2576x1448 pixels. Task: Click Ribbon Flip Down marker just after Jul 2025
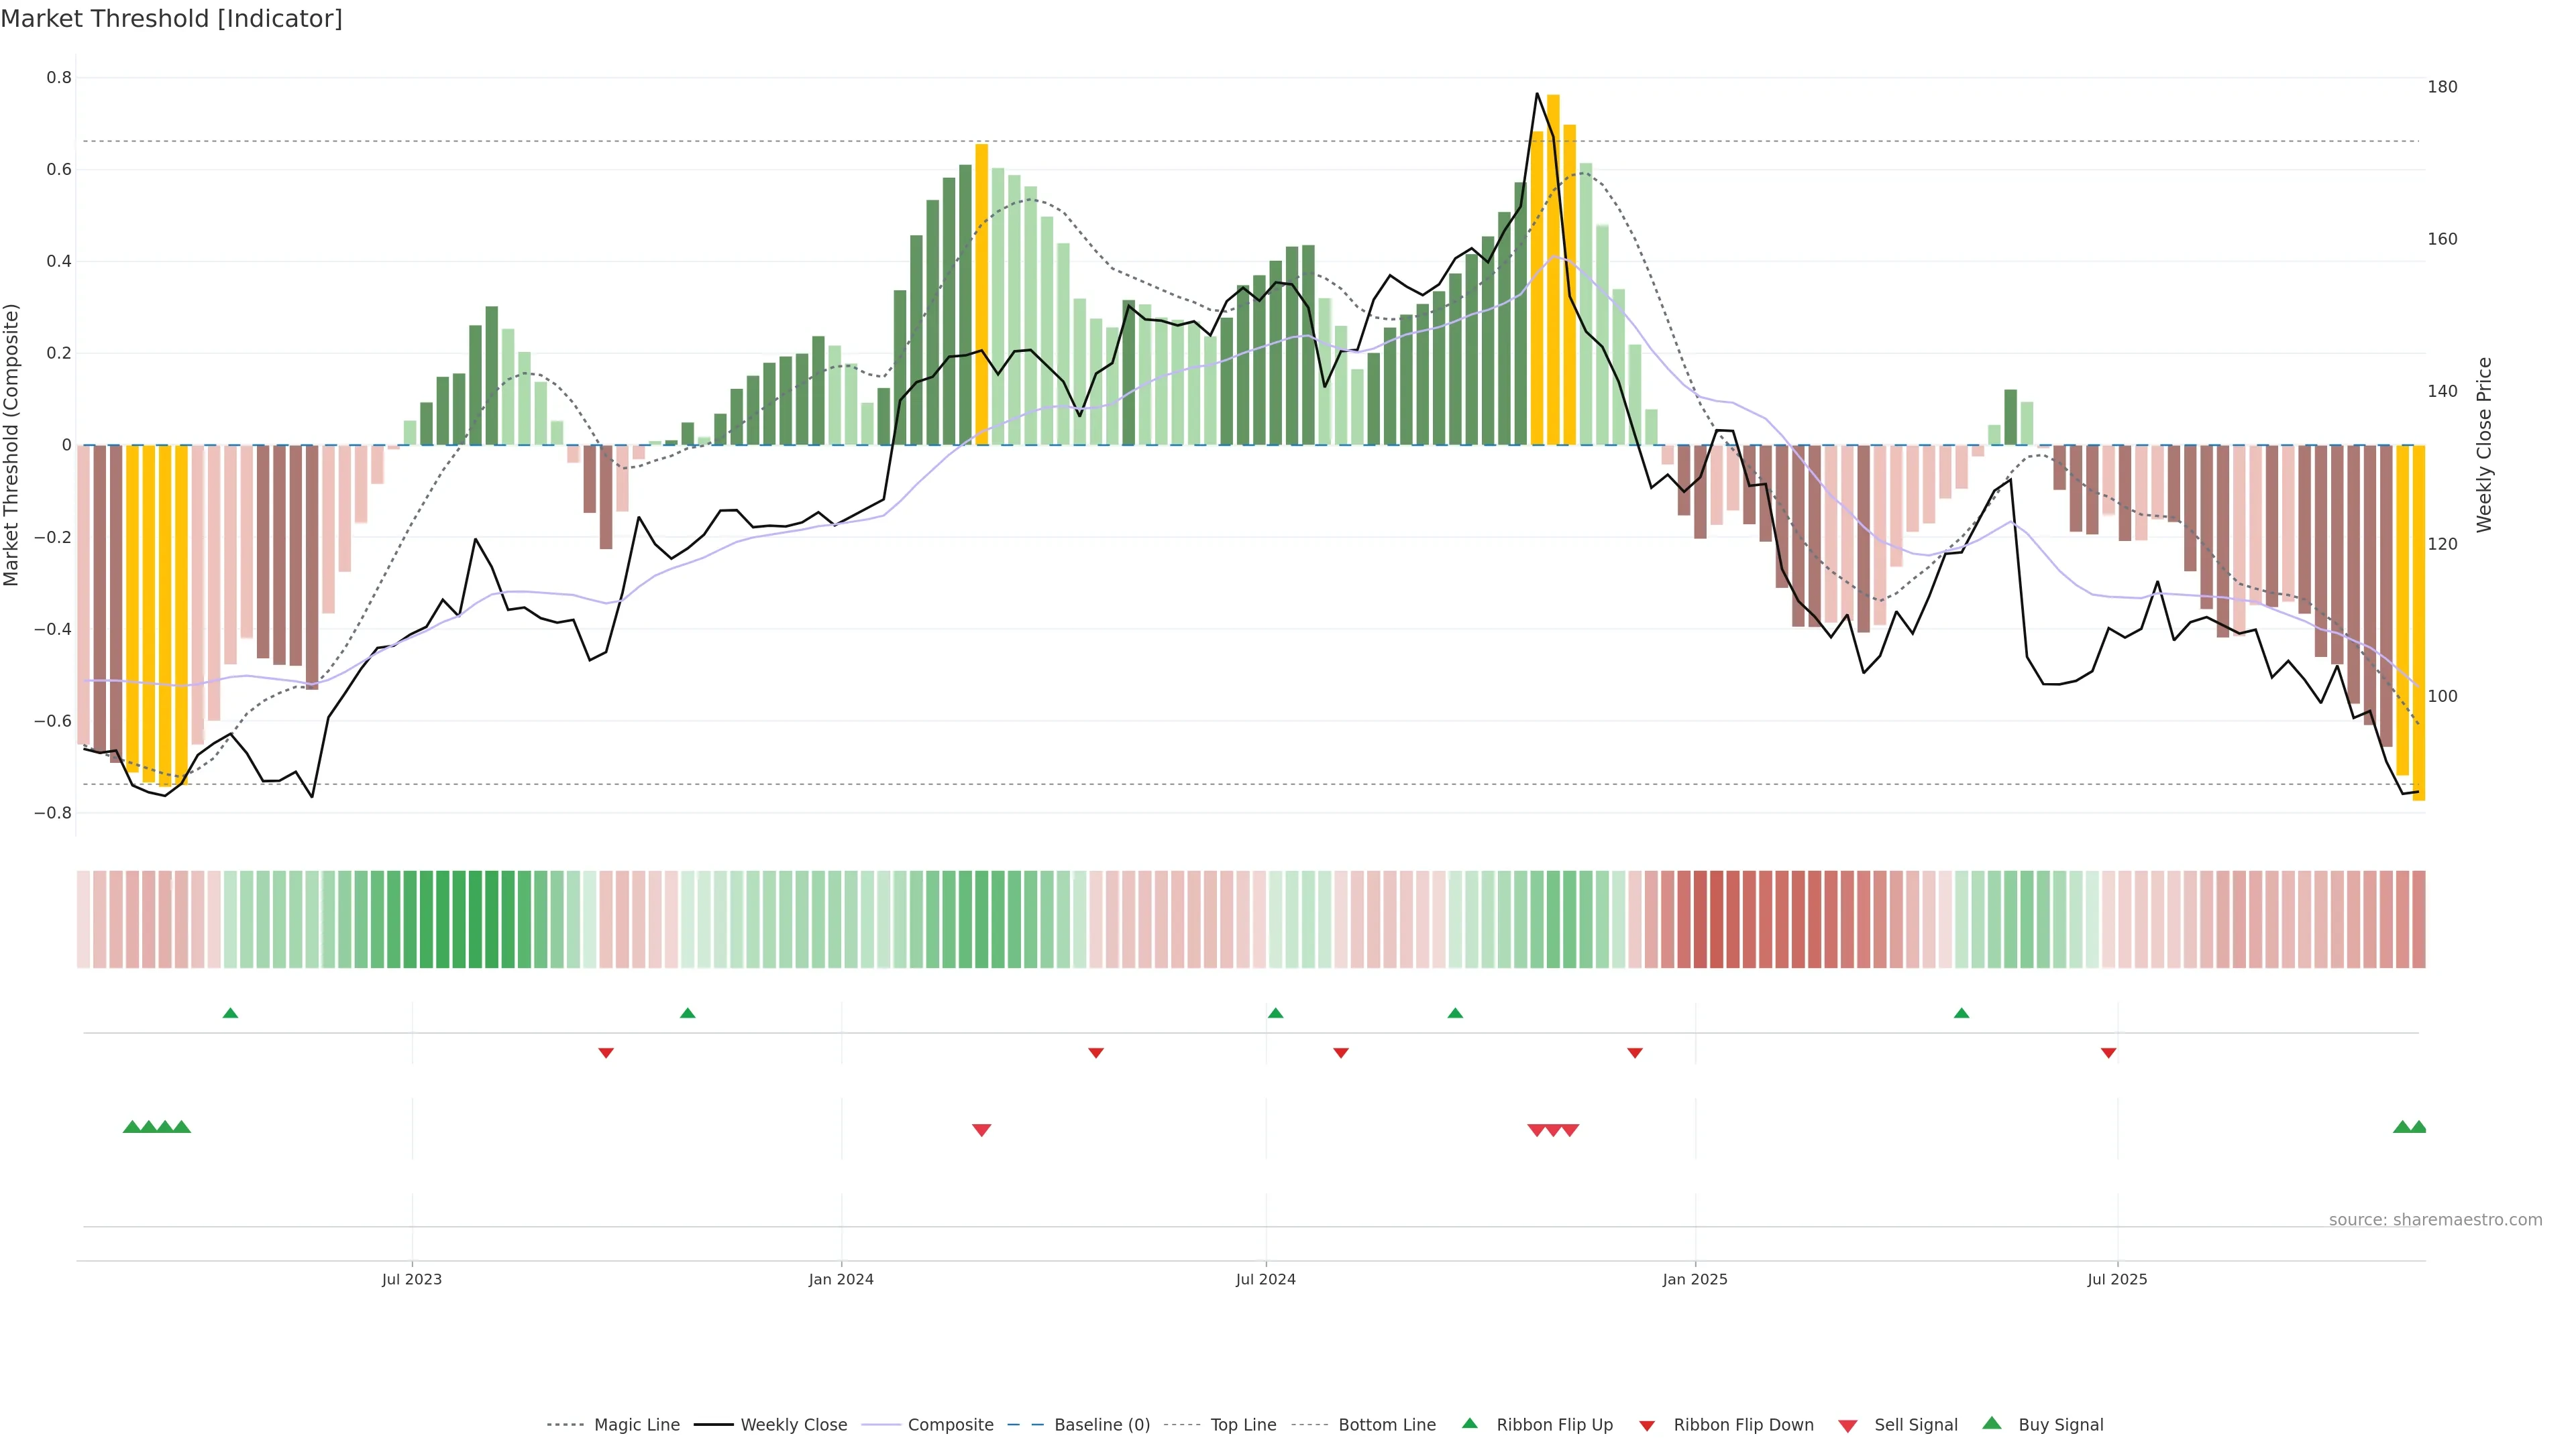[2108, 1053]
